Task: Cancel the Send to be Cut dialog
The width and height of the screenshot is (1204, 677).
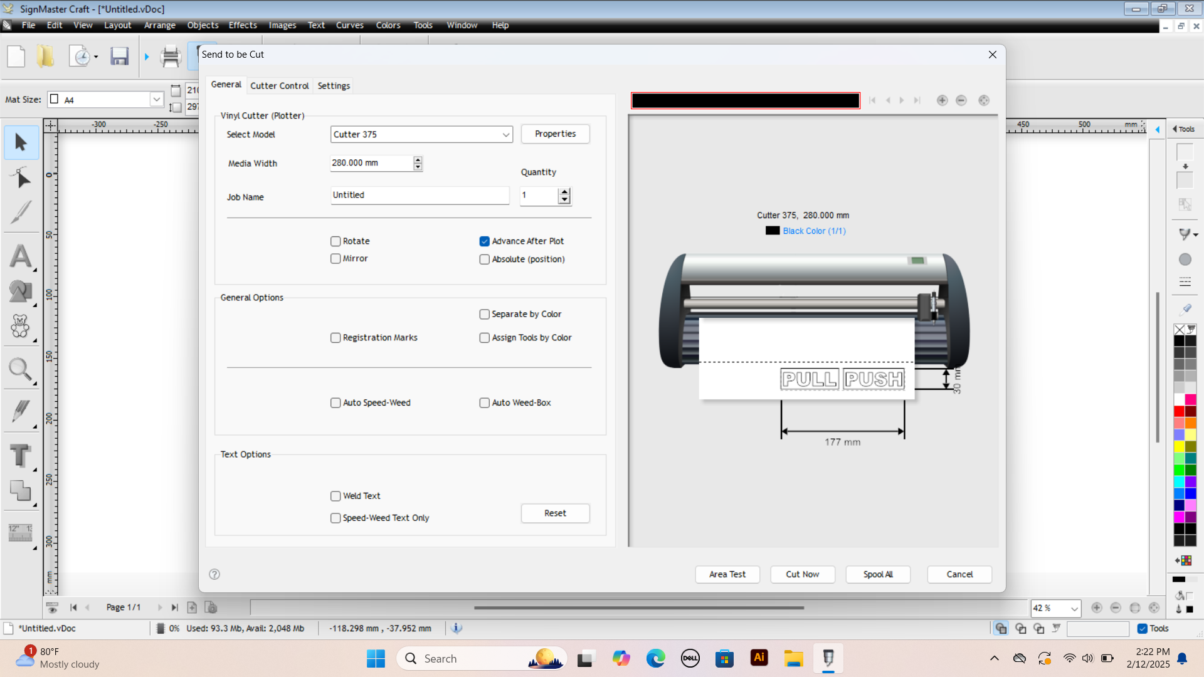Action: [x=959, y=574]
